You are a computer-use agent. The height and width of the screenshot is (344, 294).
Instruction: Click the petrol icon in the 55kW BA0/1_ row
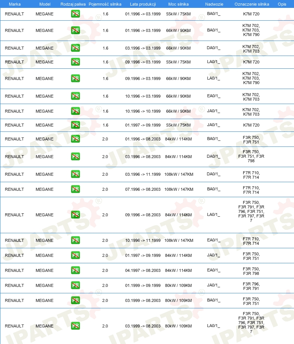coord(75,14)
